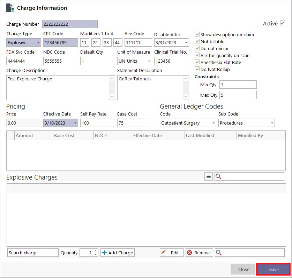Click the Statement Description scroll down arrow

[186, 97]
